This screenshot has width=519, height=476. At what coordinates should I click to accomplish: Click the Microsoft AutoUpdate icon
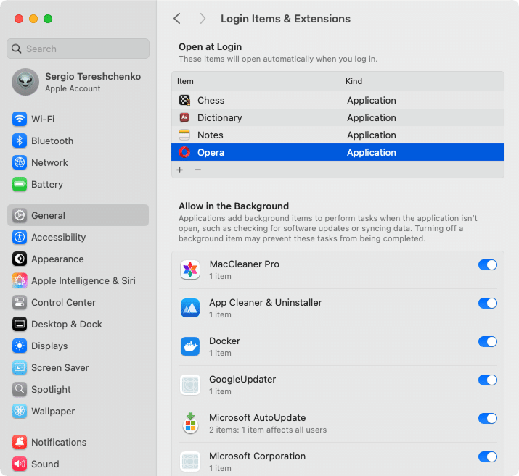pyautogui.click(x=190, y=423)
